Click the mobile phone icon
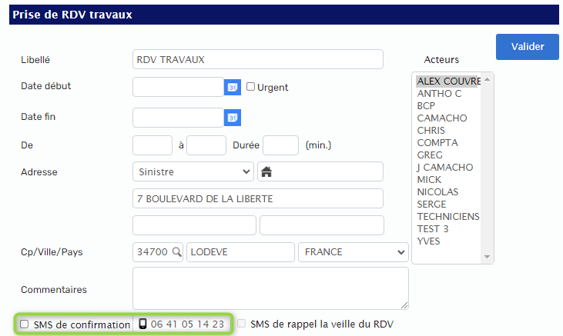 point(142,324)
